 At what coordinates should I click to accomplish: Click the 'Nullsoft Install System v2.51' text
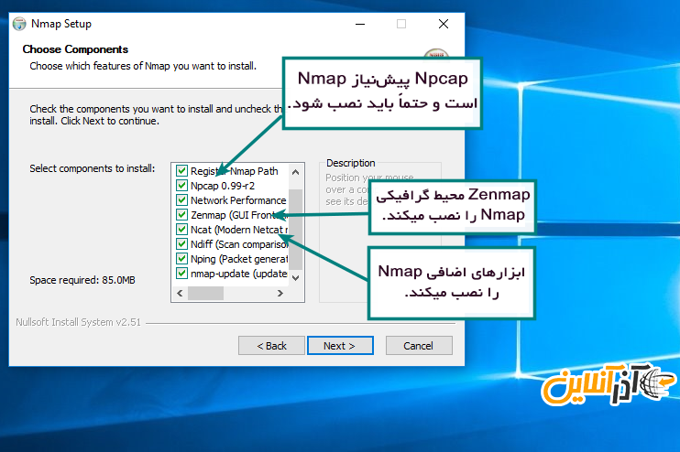pyautogui.click(x=79, y=322)
